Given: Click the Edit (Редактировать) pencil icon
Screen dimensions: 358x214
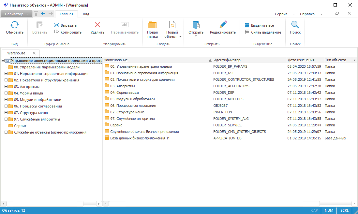Looking at the screenshot, I should coord(223,25).
